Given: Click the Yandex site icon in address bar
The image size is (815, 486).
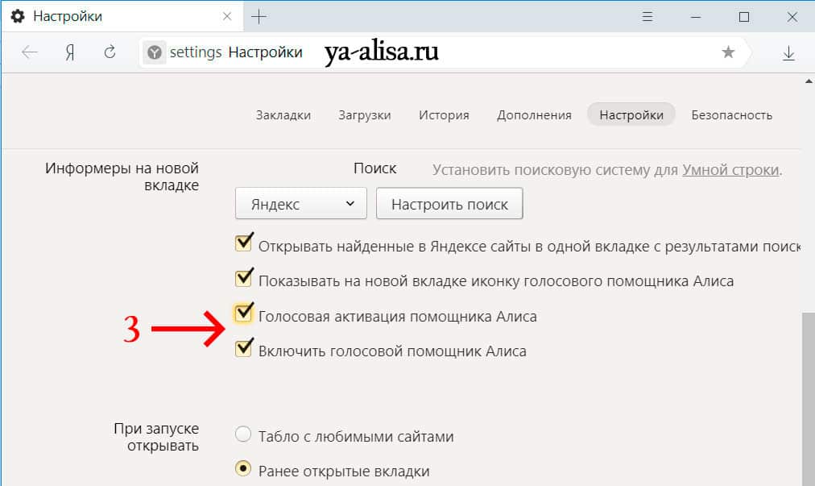Looking at the screenshot, I should (x=155, y=52).
